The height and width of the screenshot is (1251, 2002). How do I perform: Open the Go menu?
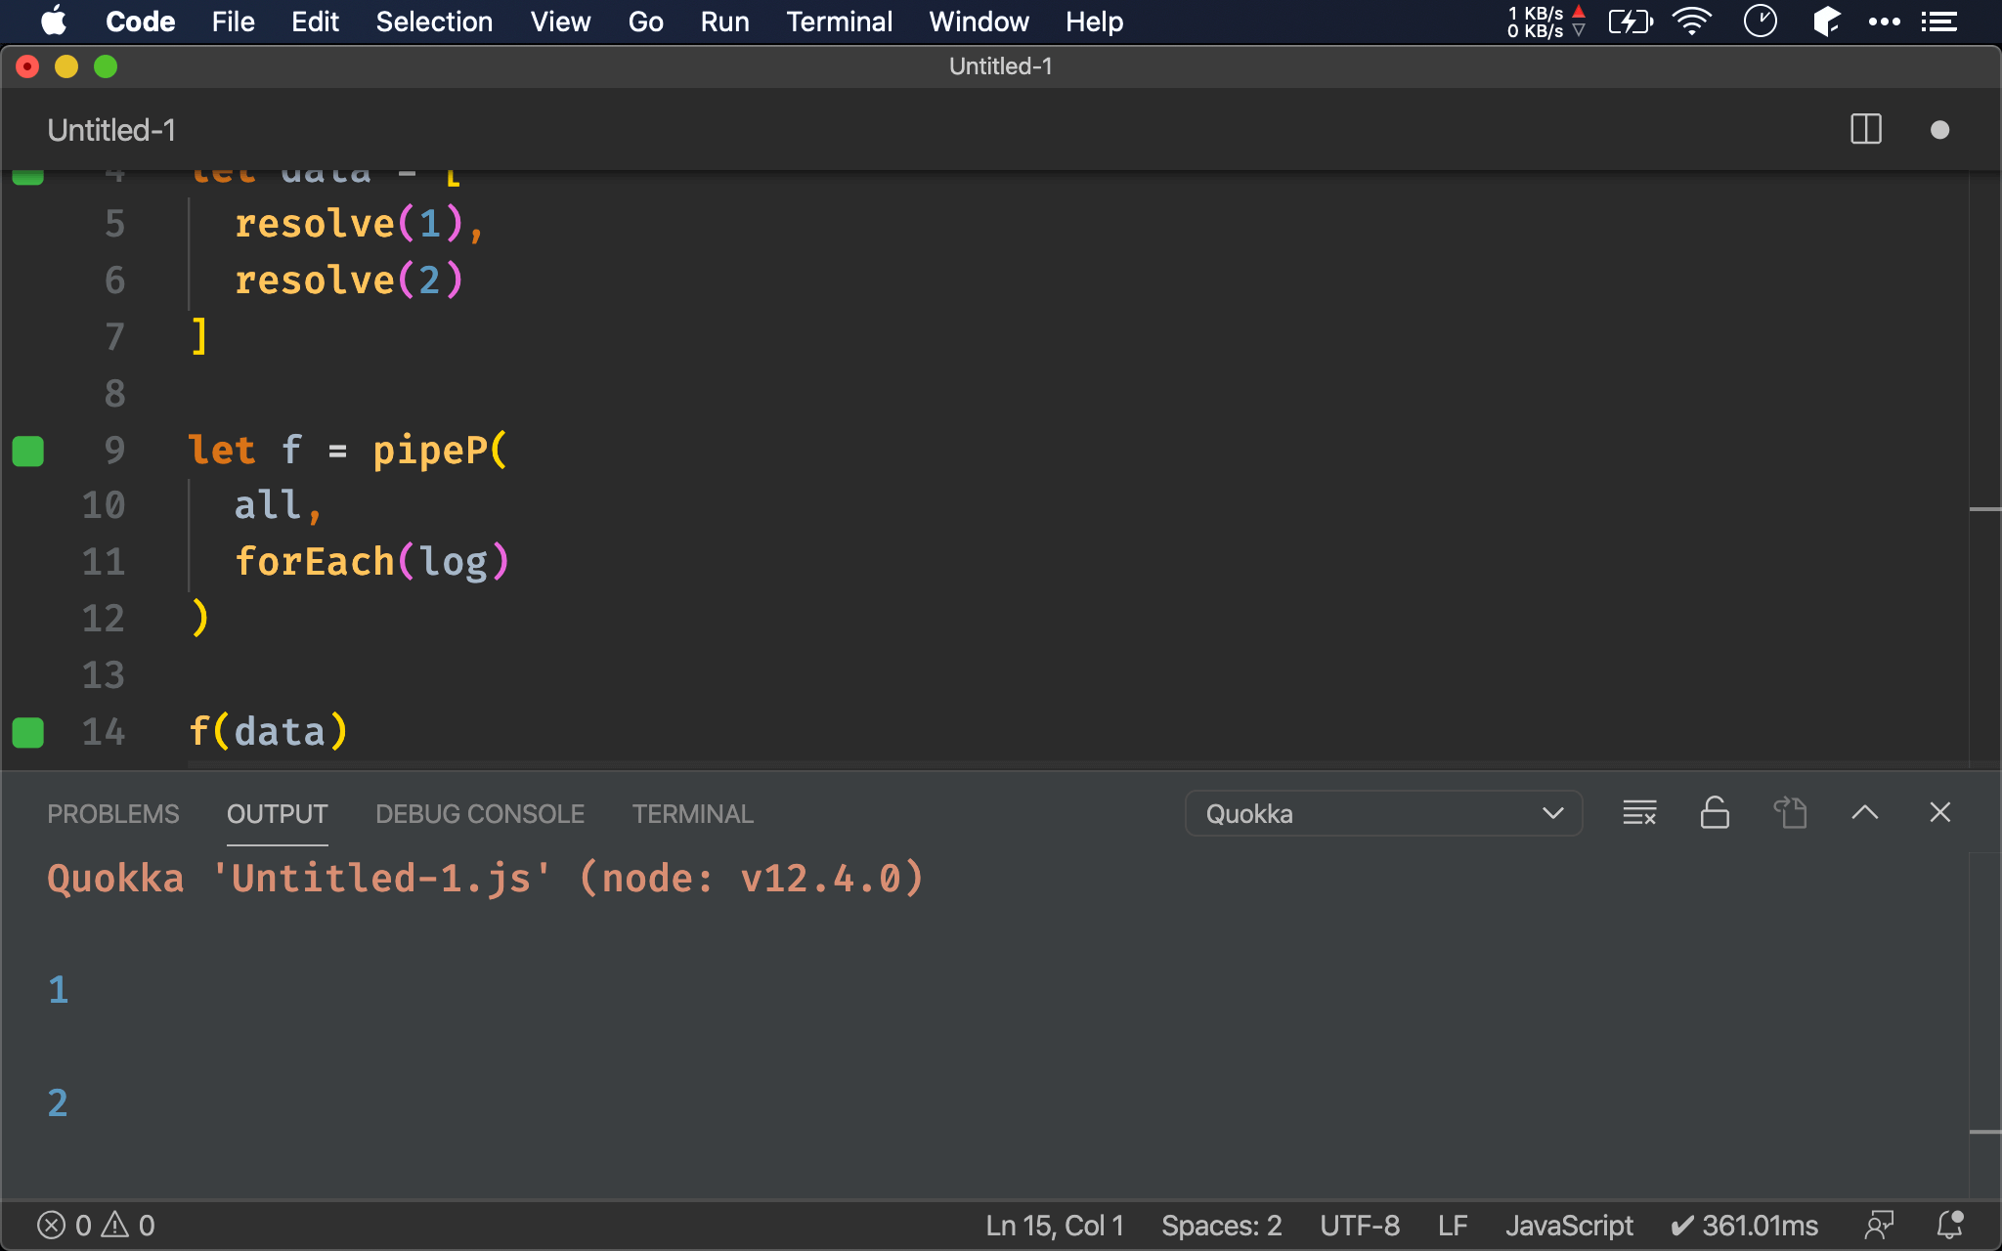(x=645, y=22)
